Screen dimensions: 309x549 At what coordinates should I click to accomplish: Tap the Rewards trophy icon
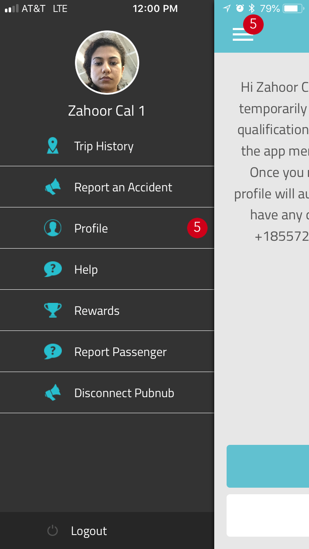tap(53, 310)
